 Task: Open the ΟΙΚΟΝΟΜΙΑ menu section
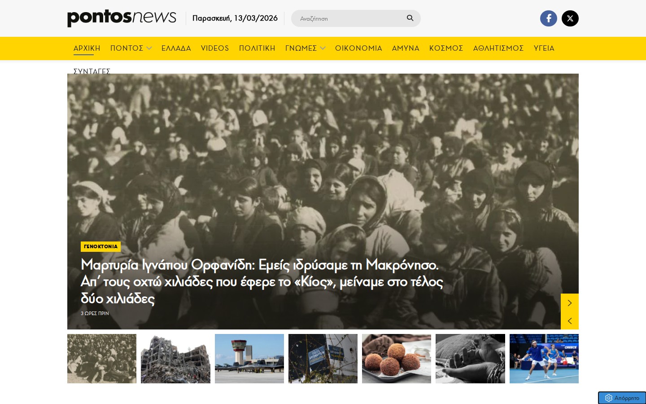[x=358, y=48]
